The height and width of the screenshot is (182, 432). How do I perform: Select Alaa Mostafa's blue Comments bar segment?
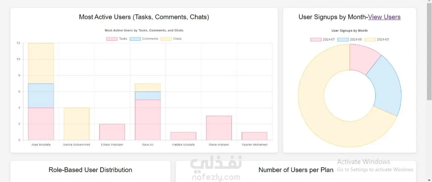point(41,95)
